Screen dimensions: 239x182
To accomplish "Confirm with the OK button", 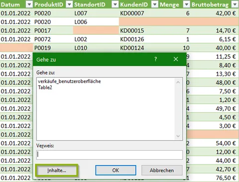I will coord(116,170).
